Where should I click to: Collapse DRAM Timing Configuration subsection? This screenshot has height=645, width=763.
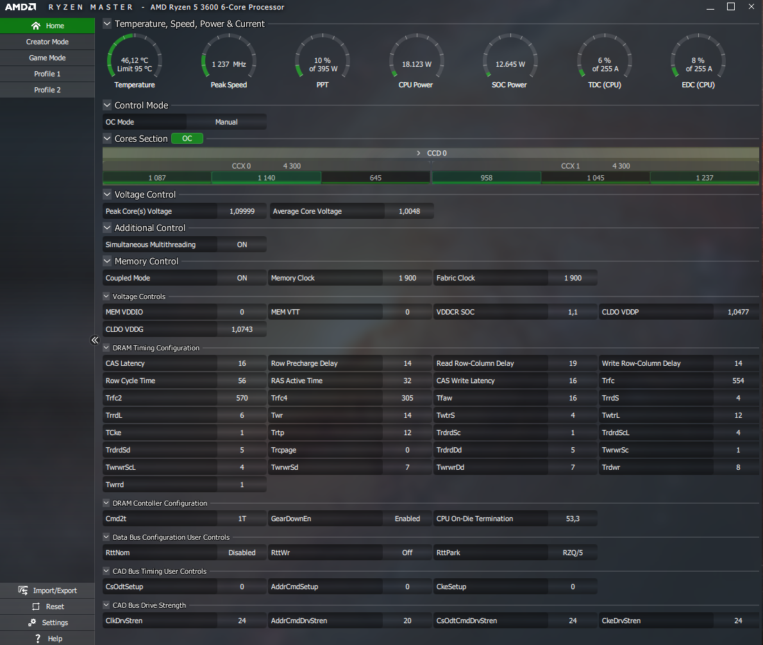point(106,348)
